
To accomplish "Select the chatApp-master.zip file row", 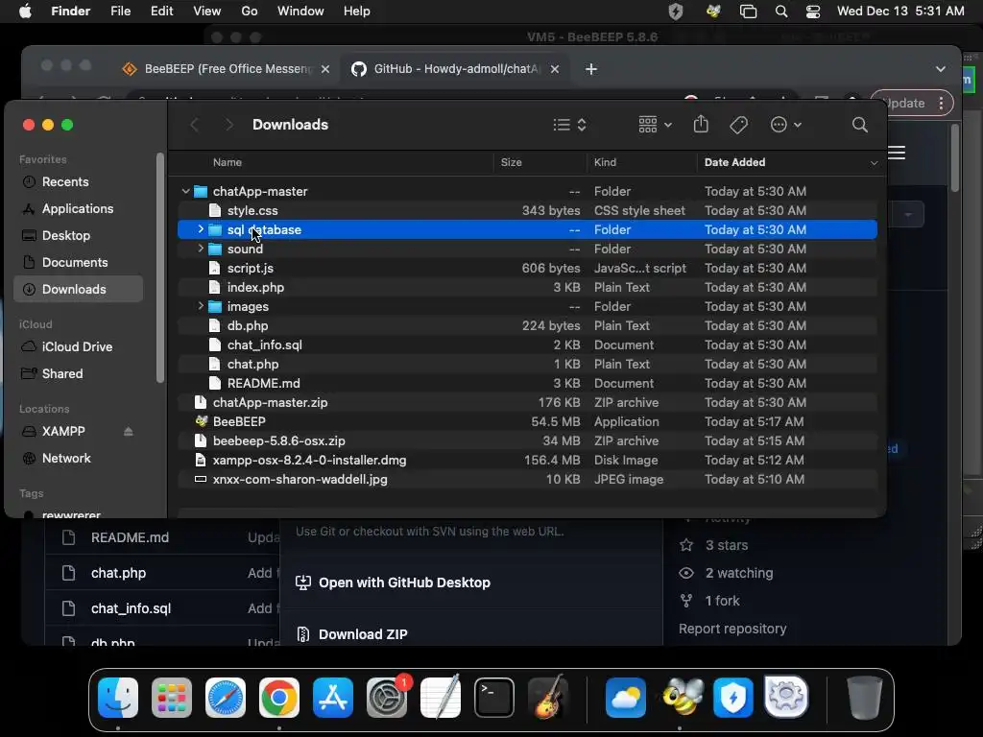I will pyautogui.click(x=527, y=402).
